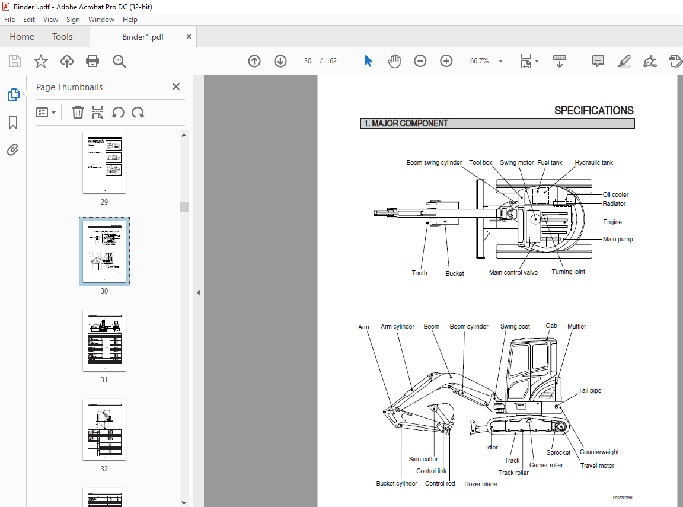This screenshot has width=683, height=507.
Task: Open the Bookmarks panel icon
Action: (13, 122)
